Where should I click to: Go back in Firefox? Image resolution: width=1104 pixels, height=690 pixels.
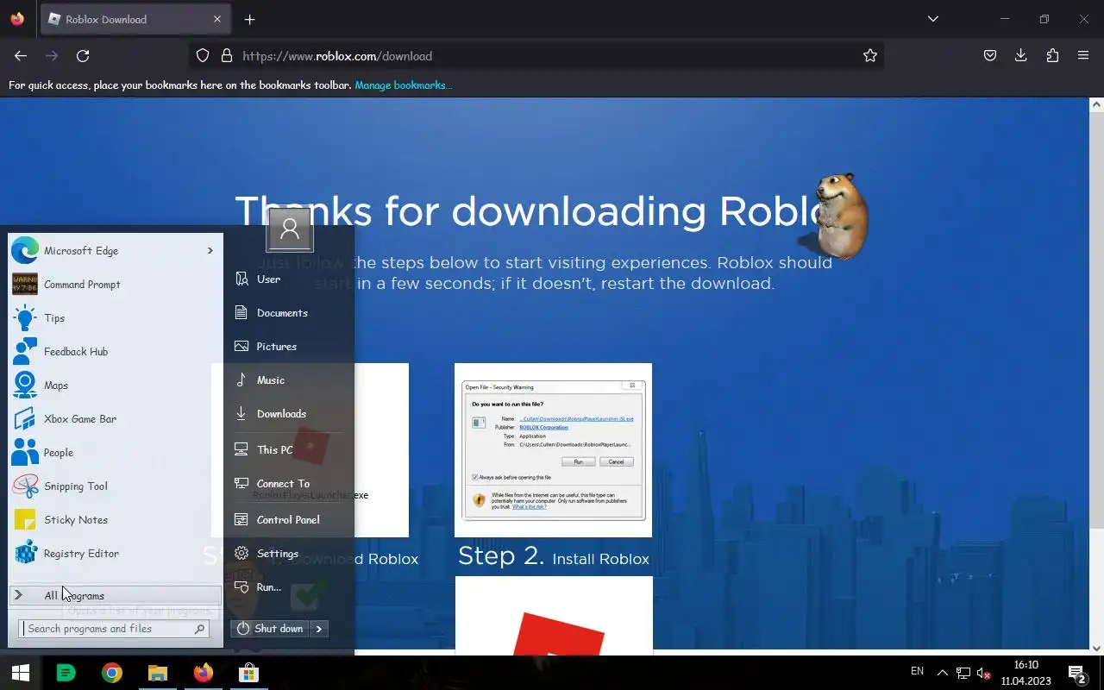pos(21,56)
